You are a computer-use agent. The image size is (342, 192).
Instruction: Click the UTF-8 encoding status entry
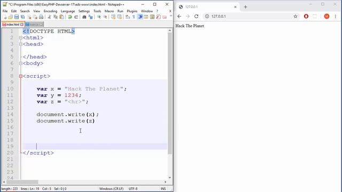click(133, 189)
